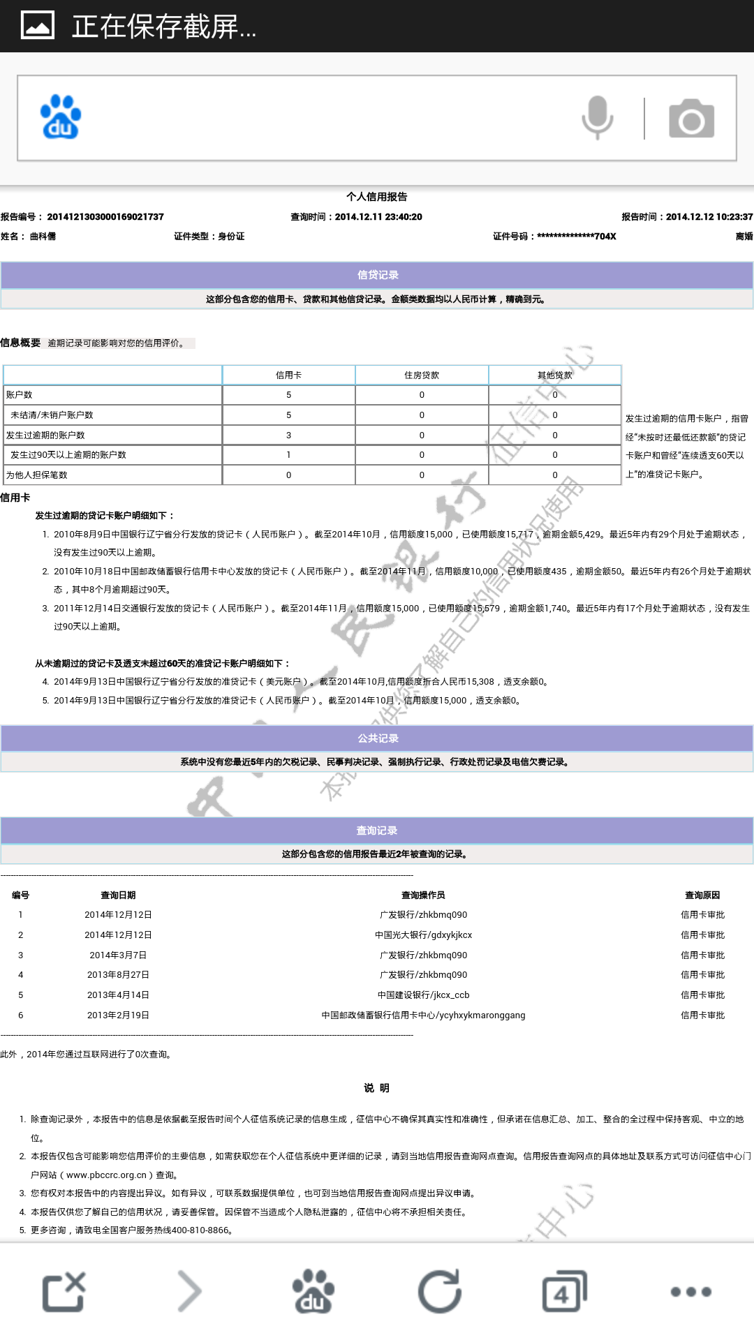Tap the 查询日期 column header
Viewport: 754px width, 1340px height.
118,895
